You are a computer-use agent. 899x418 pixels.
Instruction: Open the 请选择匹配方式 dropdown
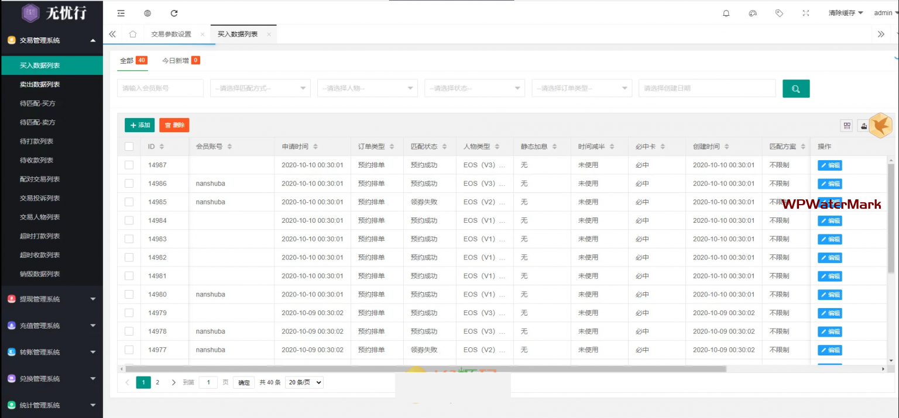(x=260, y=88)
